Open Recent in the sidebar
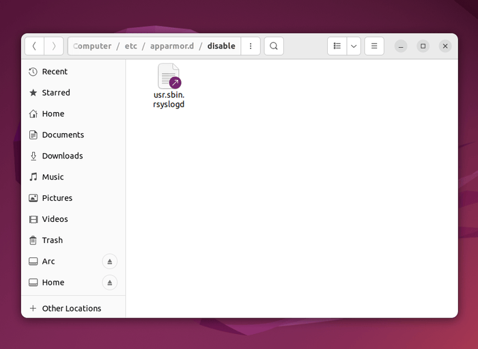478x349 pixels. coord(73,72)
